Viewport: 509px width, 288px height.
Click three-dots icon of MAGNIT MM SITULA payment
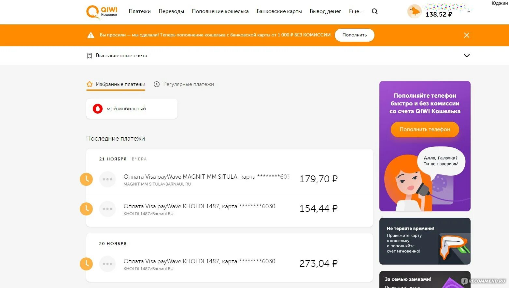[x=107, y=179]
